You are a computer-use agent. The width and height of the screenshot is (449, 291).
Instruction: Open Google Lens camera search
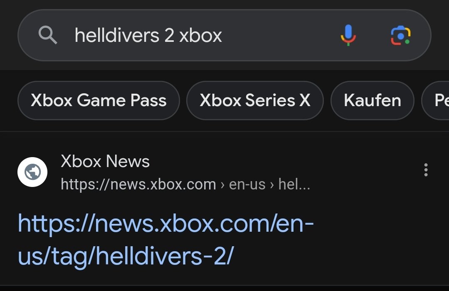401,35
